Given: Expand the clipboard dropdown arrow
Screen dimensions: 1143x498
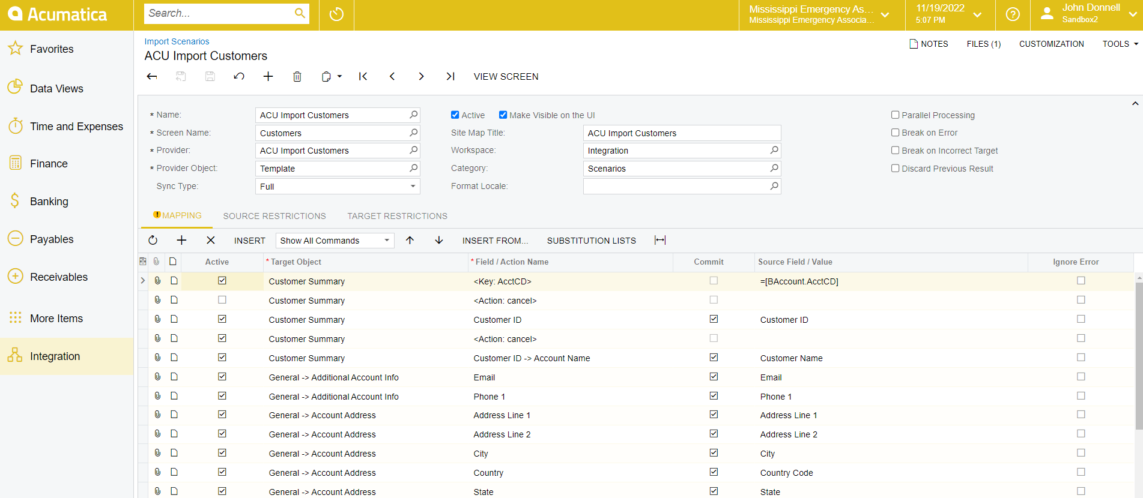Looking at the screenshot, I should (339, 76).
